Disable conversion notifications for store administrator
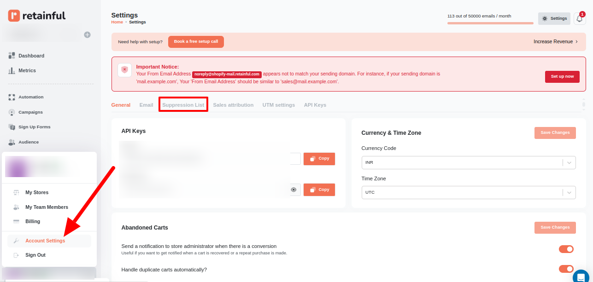 coord(566,249)
